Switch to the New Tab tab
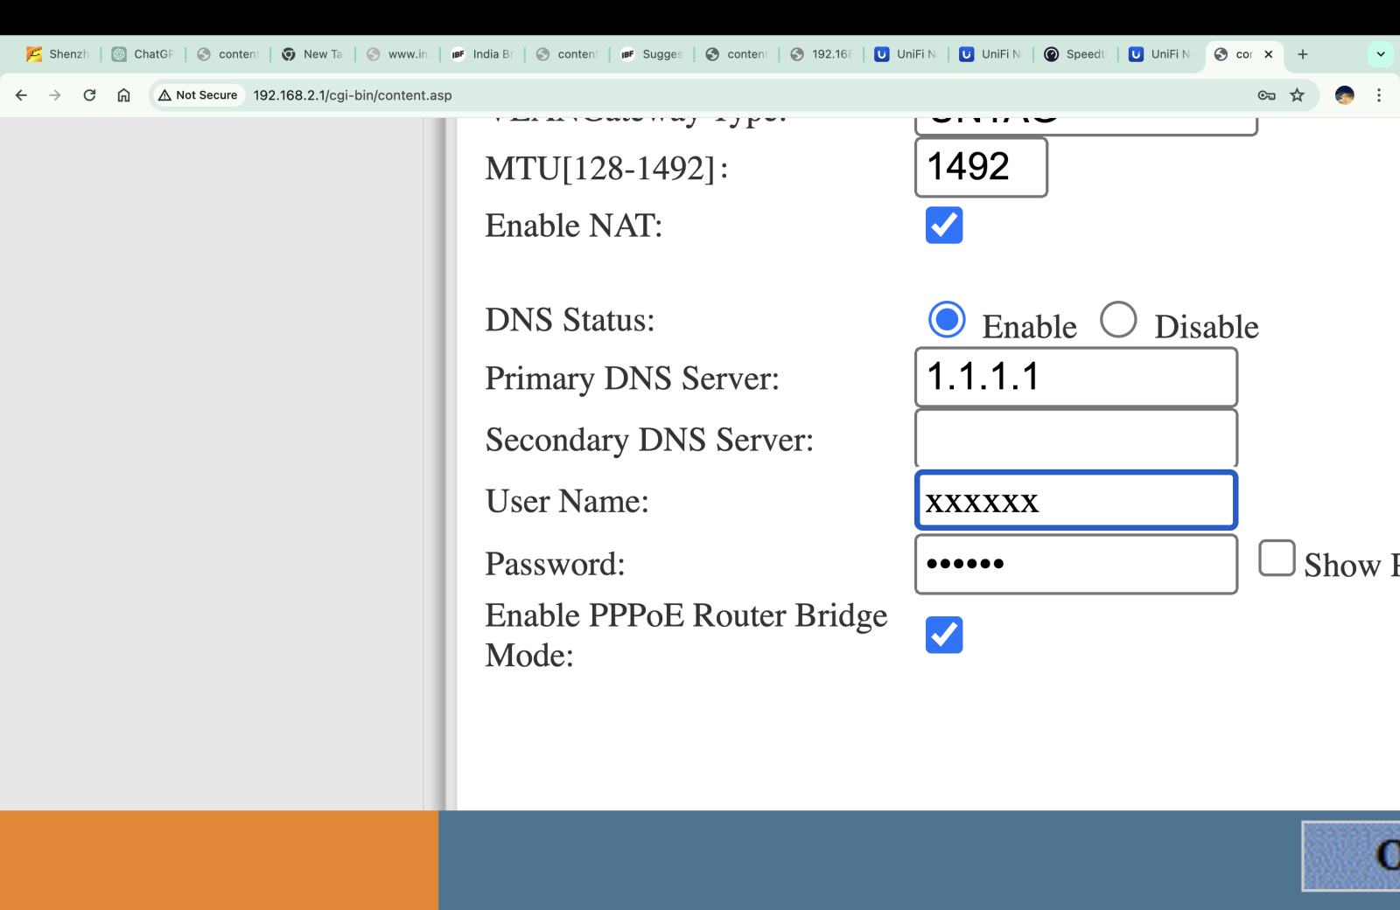The width and height of the screenshot is (1400, 910). coord(312,54)
